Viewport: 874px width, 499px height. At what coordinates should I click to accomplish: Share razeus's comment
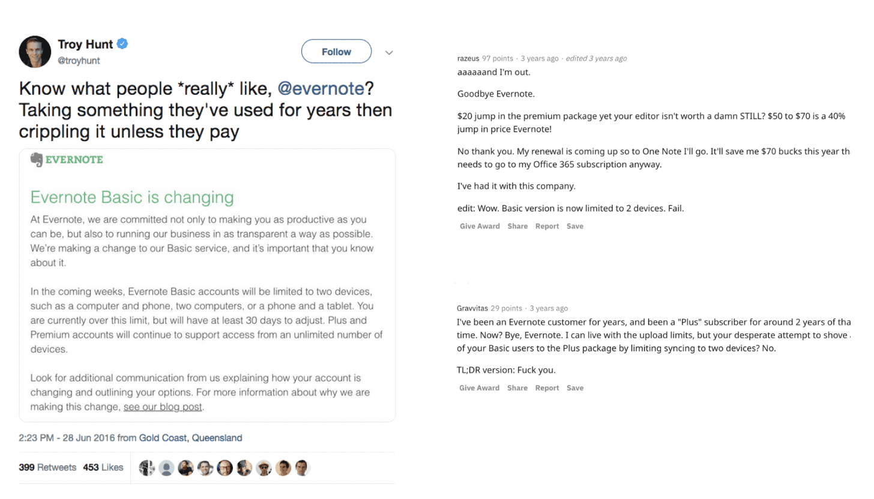click(x=517, y=226)
